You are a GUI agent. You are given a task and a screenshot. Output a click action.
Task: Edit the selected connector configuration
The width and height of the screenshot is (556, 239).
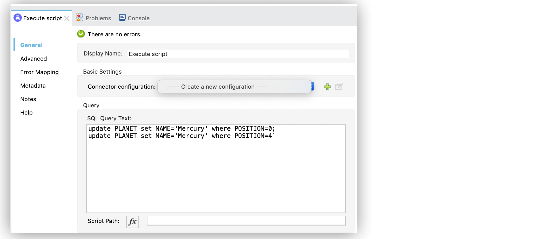coord(339,87)
